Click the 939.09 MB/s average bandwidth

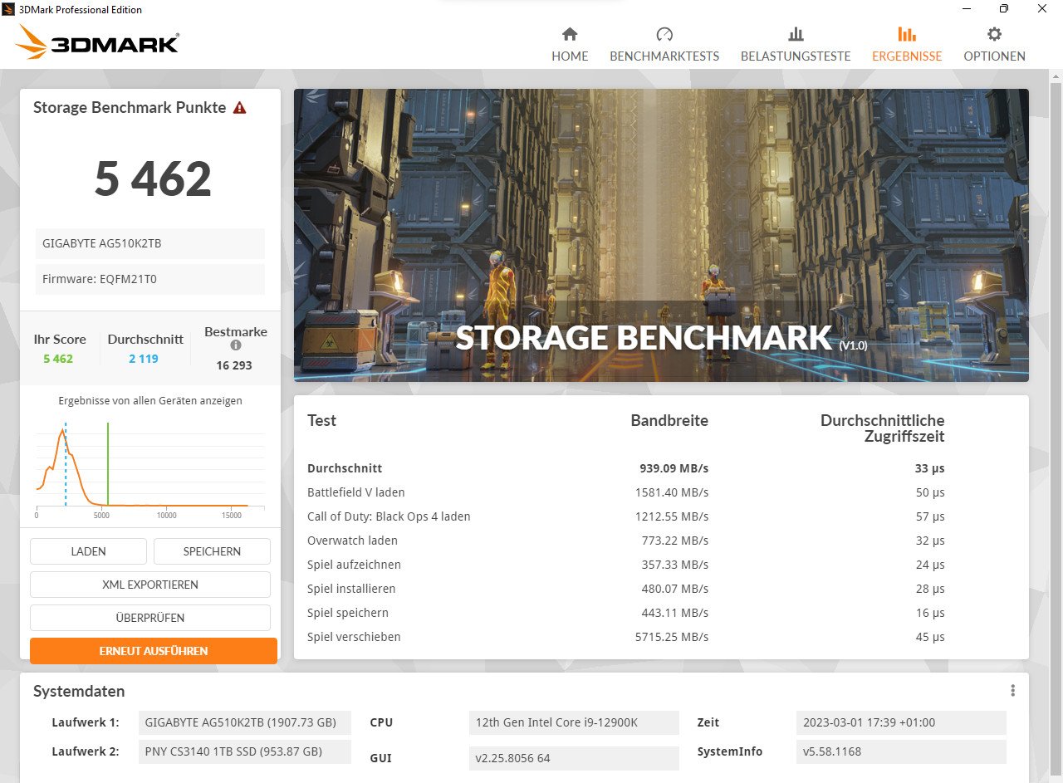pos(674,468)
